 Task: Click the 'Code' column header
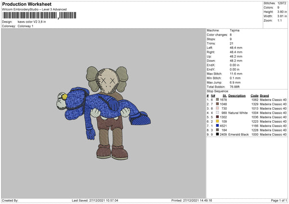click(x=254, y=96)
